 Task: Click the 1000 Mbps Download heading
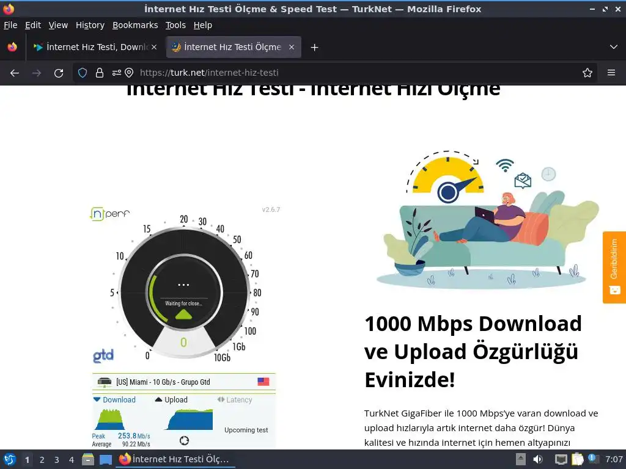(473, 351)
